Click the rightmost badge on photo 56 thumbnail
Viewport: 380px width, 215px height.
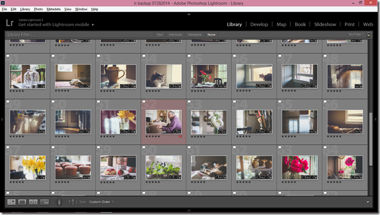(x=361, y=132)
